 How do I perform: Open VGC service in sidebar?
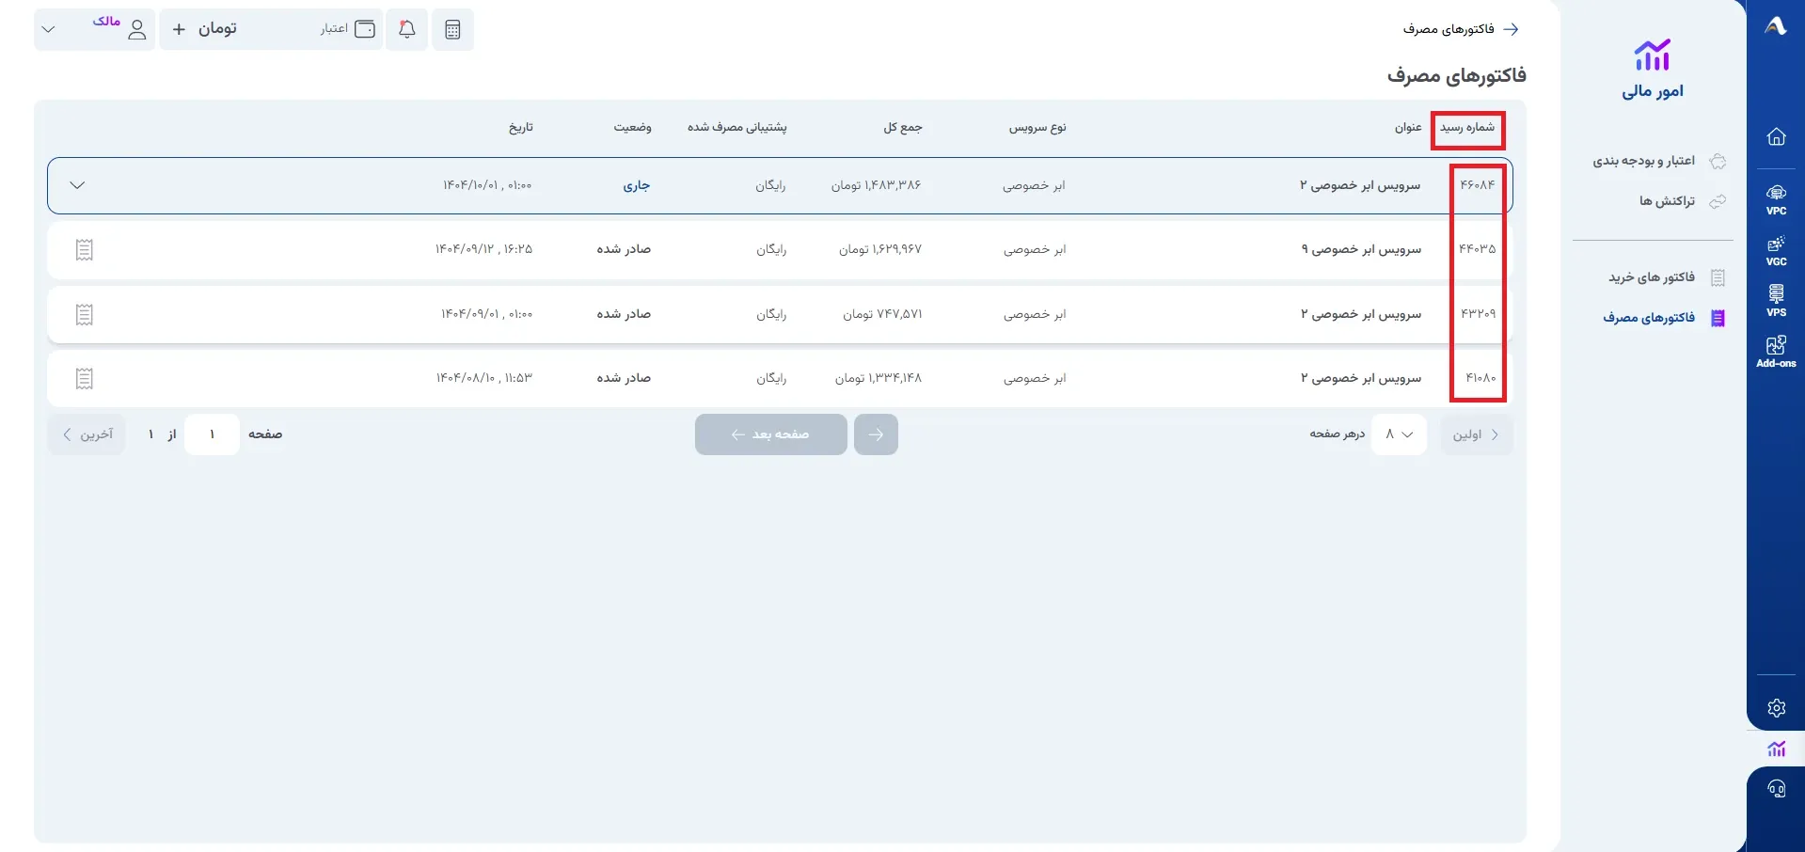1776,251
